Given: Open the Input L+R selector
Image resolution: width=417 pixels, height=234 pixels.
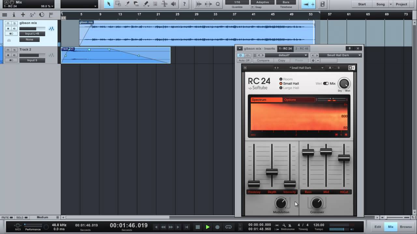Looking at the screenshot, I should tap(32, 34).
